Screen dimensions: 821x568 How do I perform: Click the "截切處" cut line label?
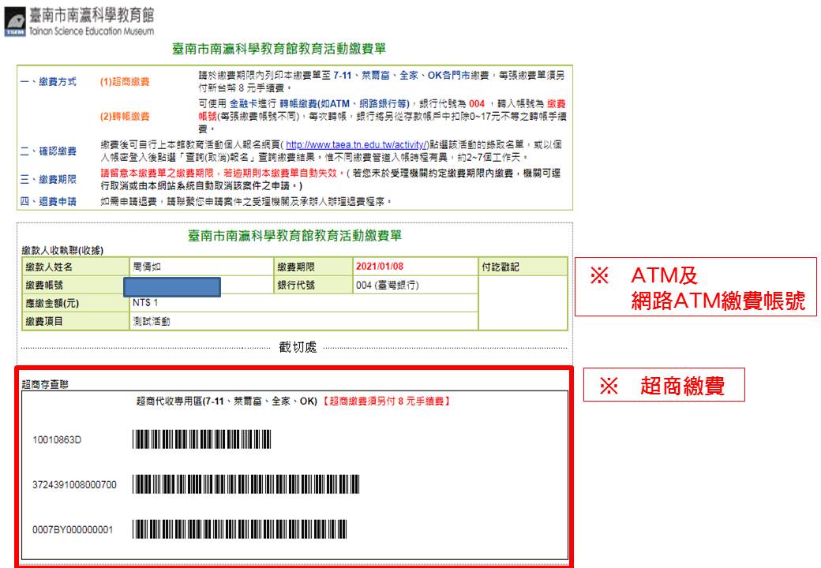298,347
